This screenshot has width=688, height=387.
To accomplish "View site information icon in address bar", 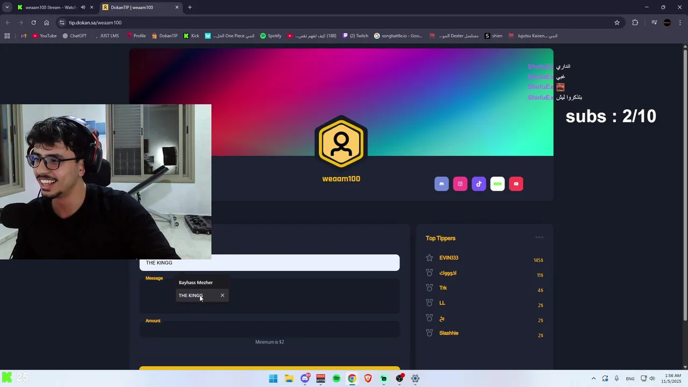I will (62, 23).
